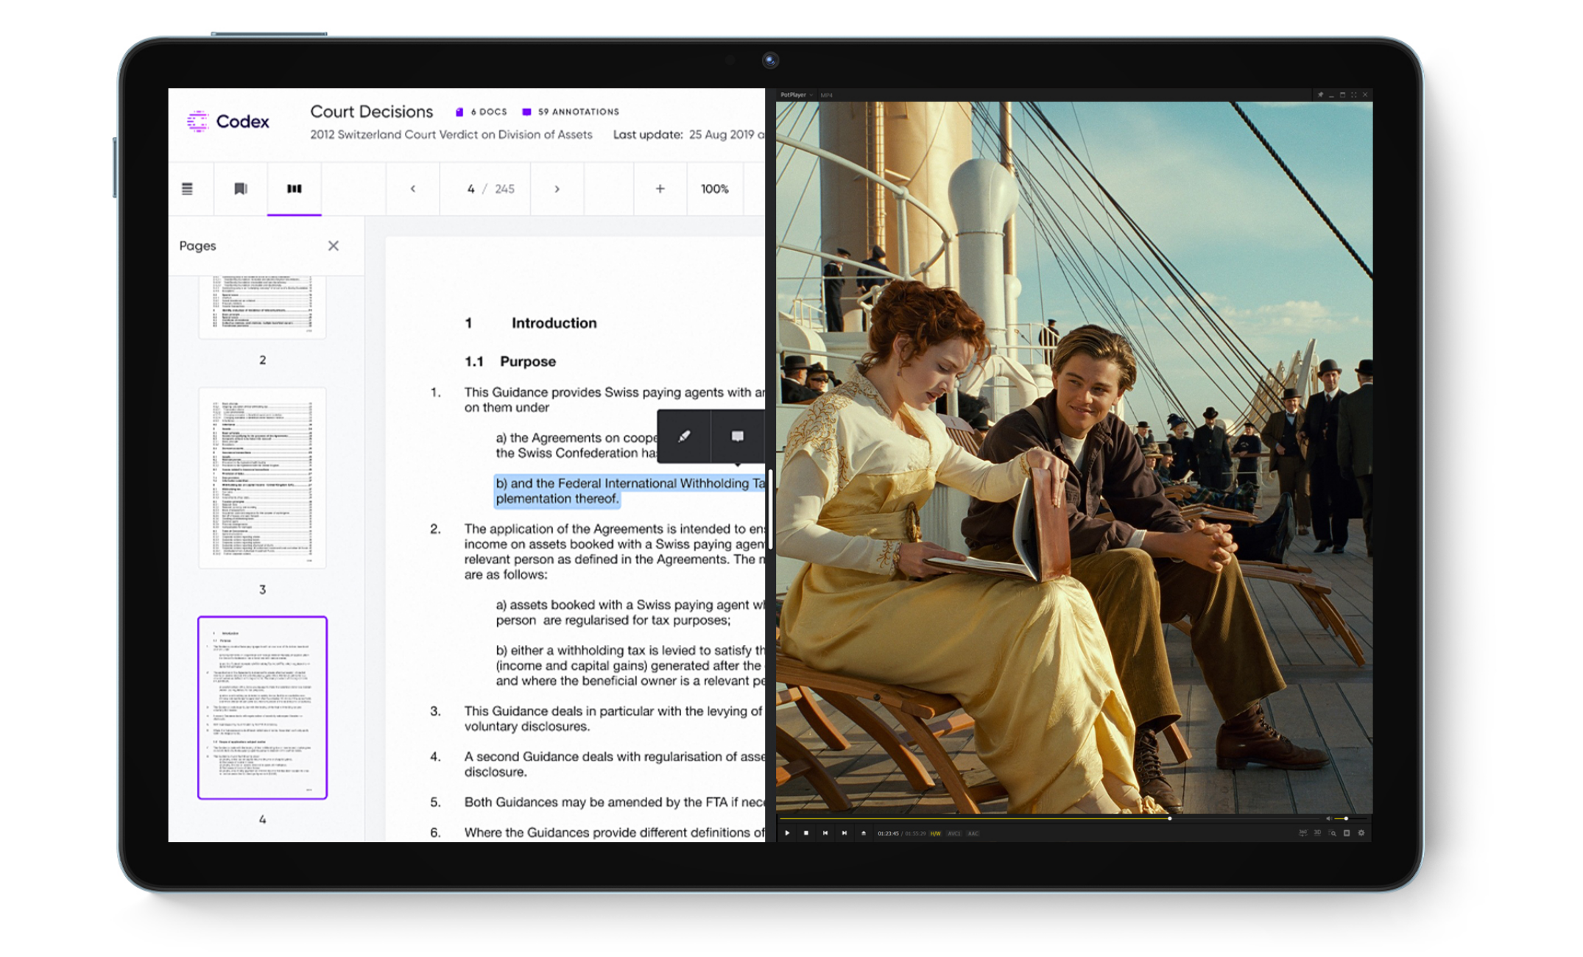This screenshot has width=1583, height=957.
Task: Select the page 4 thumbnail
Action: (262, 707)
